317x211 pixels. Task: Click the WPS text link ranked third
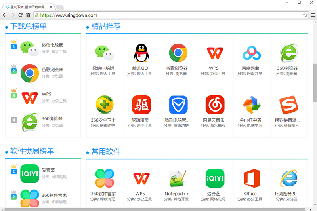click(46, 94)
